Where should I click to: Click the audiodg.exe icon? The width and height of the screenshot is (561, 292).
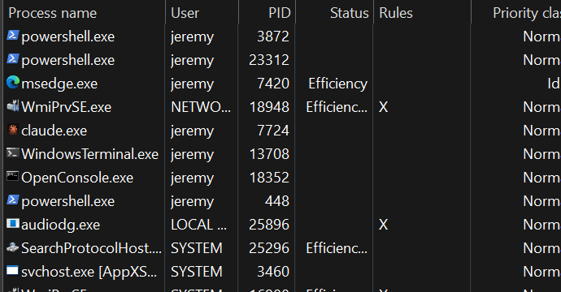(x=12, y=224)
